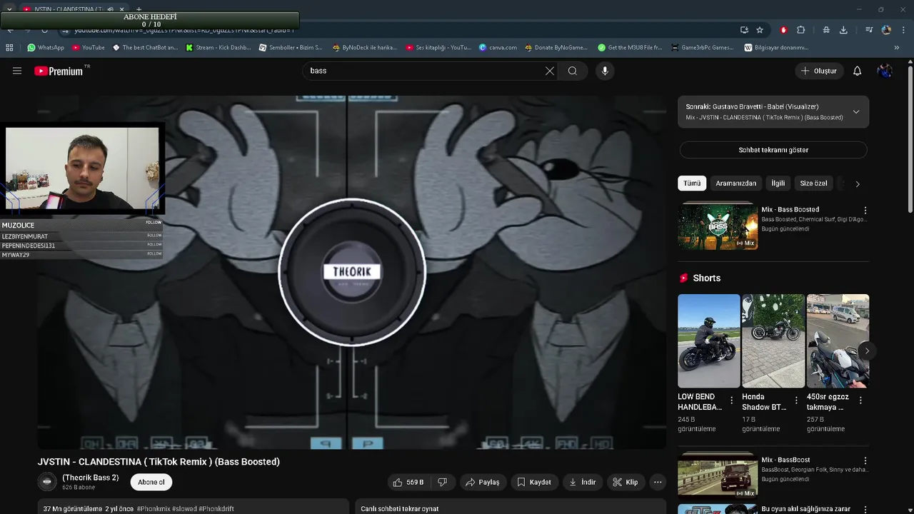Select the İlgili filter chip
Image resolution: width=914 pixels, height=514 pixels.
point(778,183)
